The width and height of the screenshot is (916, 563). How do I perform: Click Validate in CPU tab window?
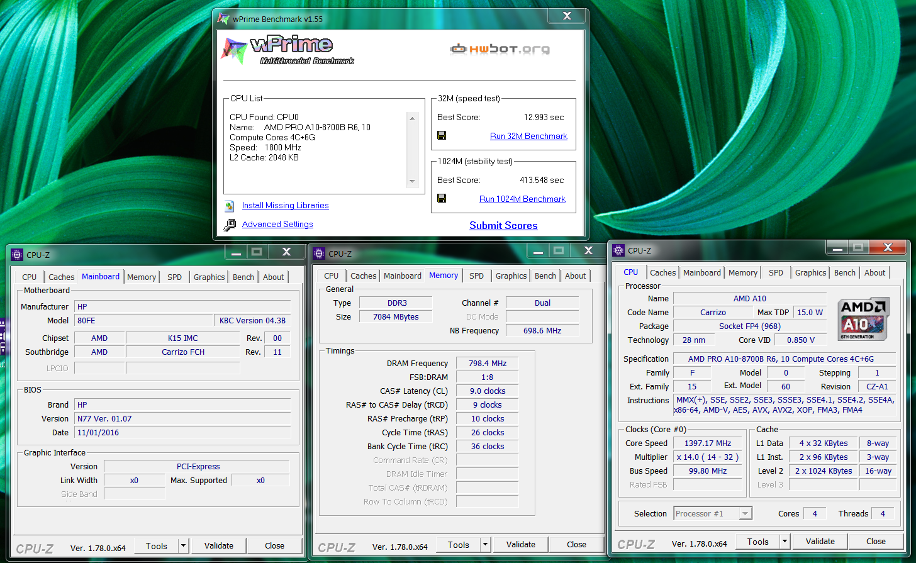pyautogui.click(x=820, y=542)
